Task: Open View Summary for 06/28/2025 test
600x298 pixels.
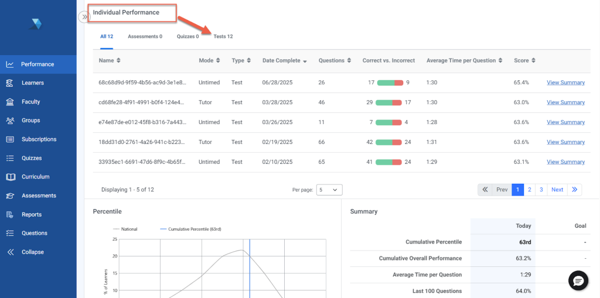Action: coord(565,83)
